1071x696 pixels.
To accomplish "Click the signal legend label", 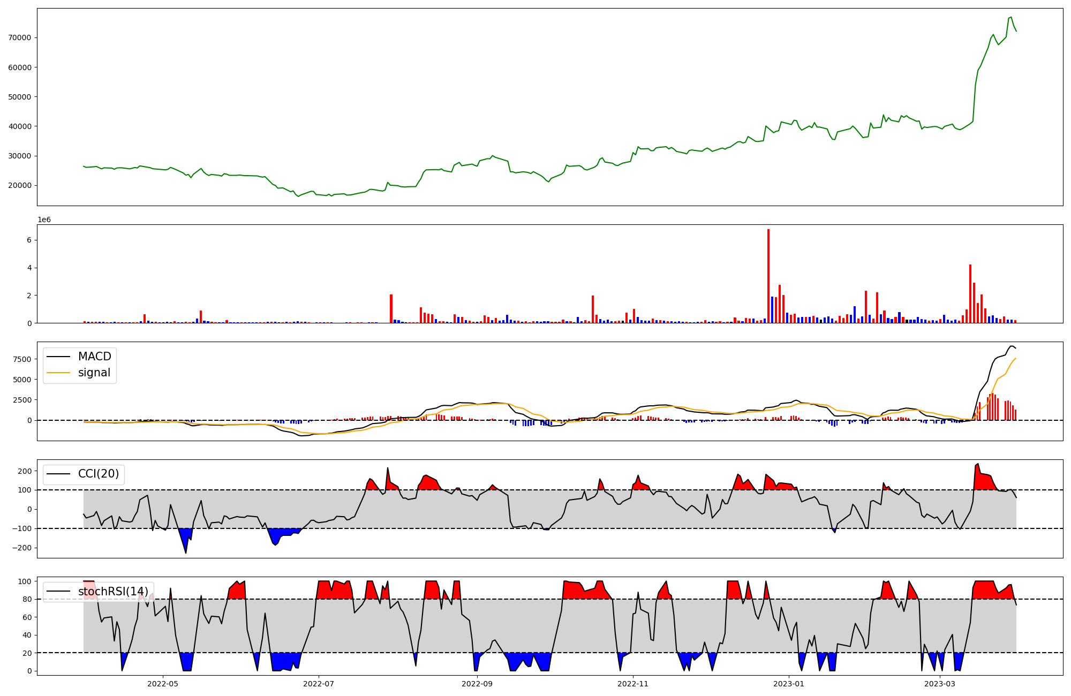I will coord(94,373).
